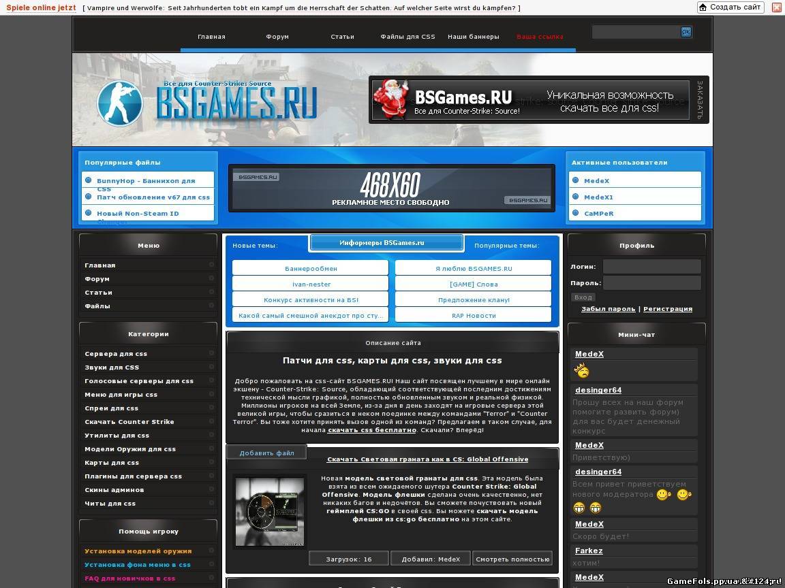Image resolution: width=785 pixels, height=588 pixels.
Task: Open CaMPeR in the active users list
Action: [599, 214]
